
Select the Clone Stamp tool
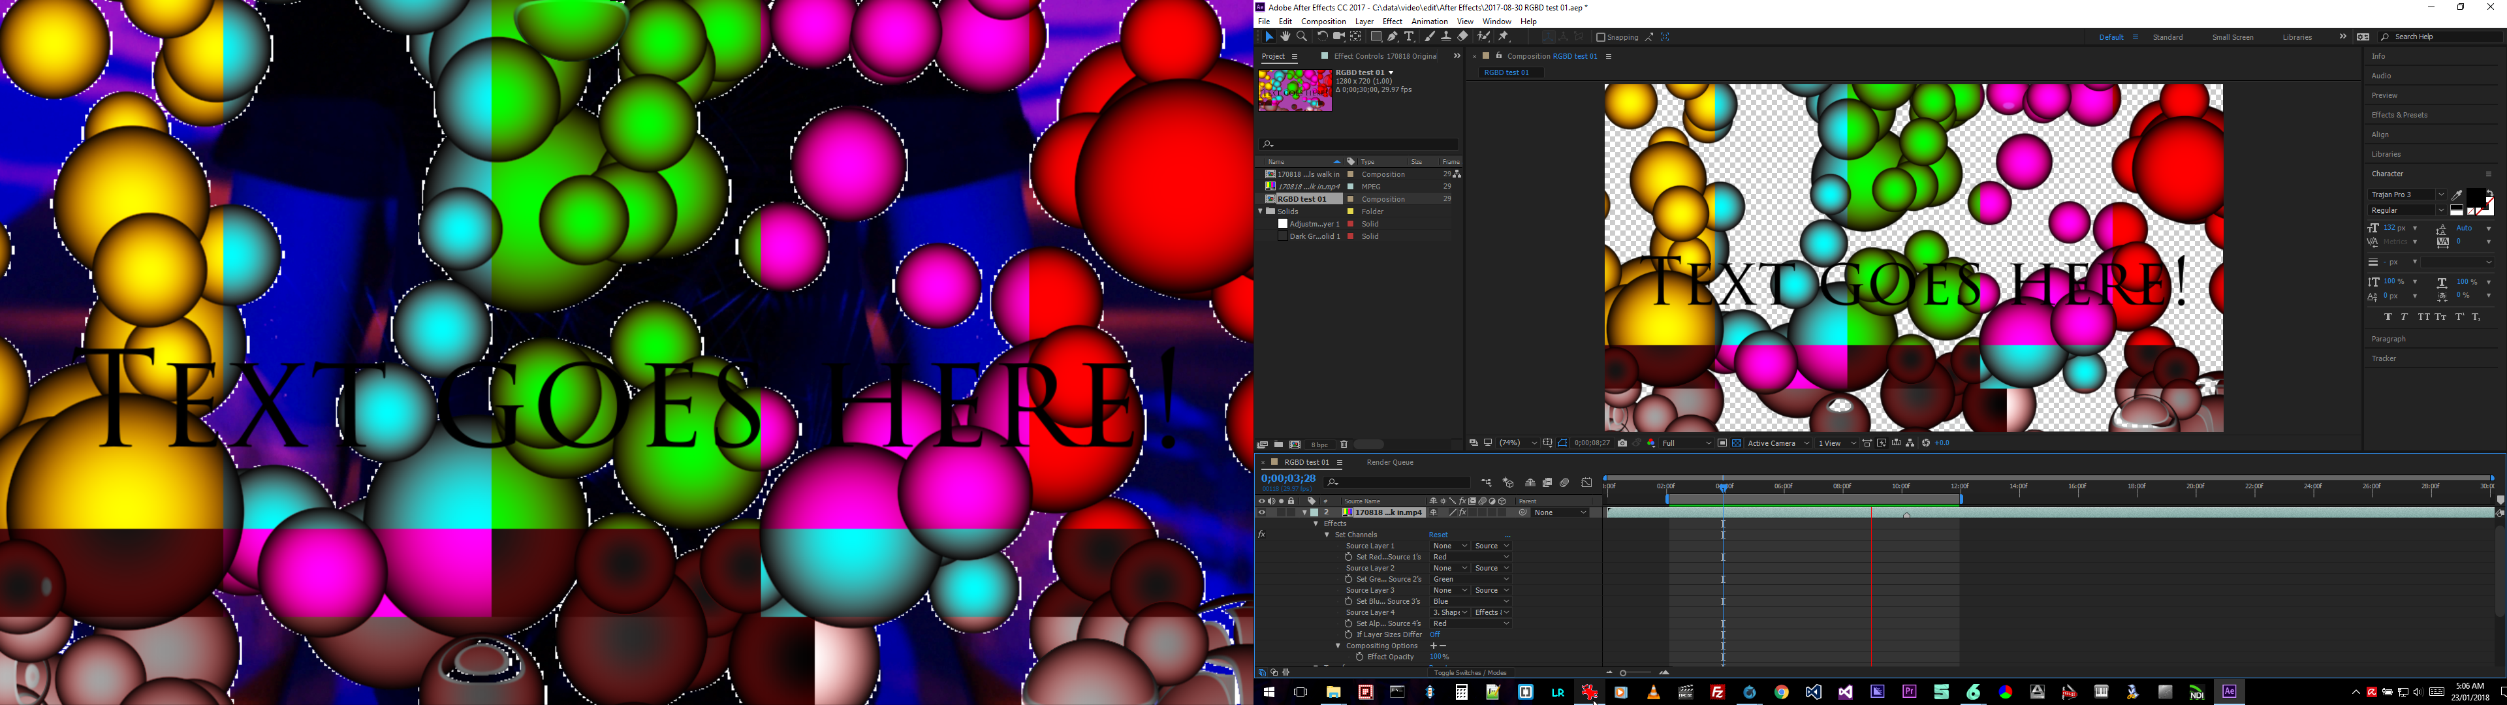[x=1446, y=37]
